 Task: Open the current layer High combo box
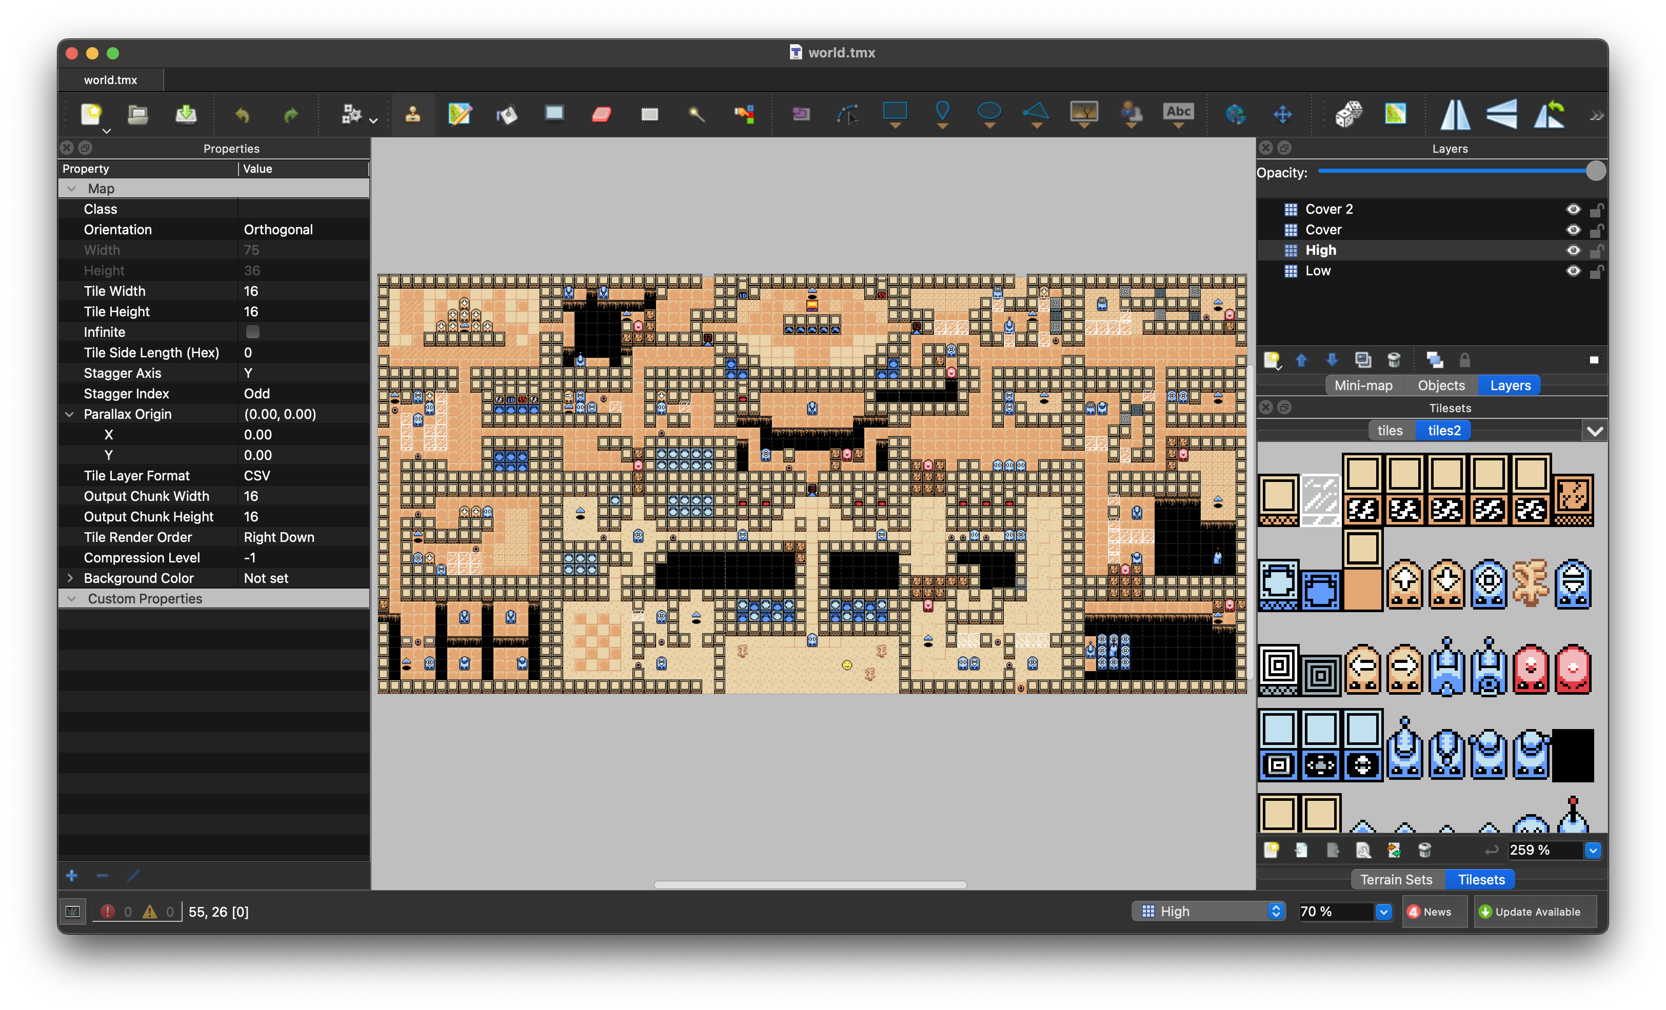(x=1208, y=911)
